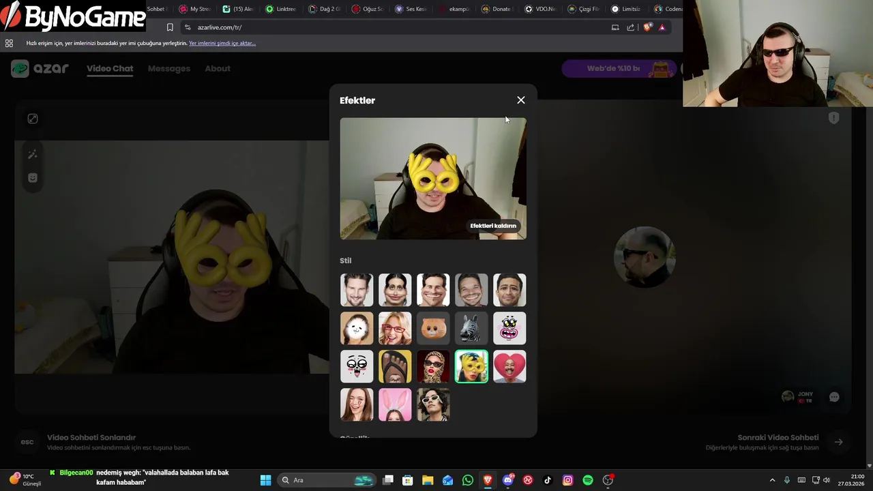The height and width of the screenshot is (491, 873).
Task: Show hidden system tray icons
Action: (x=772, y=480)
